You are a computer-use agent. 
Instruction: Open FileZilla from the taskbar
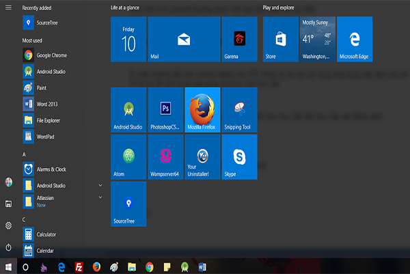79,267
